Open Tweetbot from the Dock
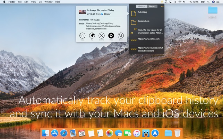Image resolution: width=223 pixels, height=139 pixels. 146,133
